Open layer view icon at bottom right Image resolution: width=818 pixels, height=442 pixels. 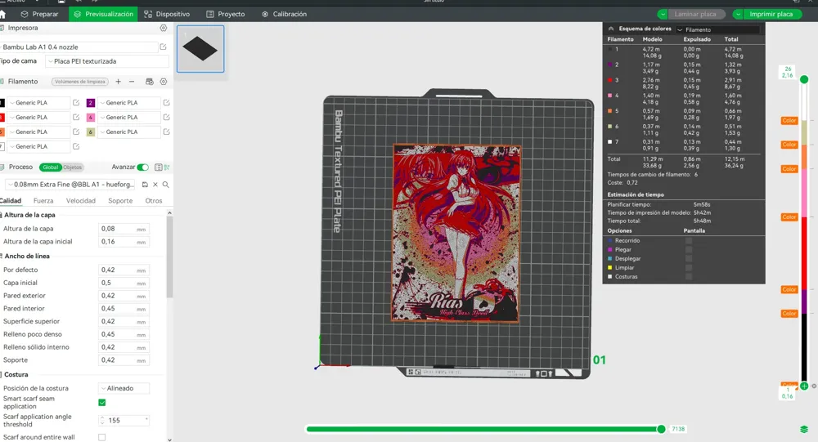click(x=804, y=429)
